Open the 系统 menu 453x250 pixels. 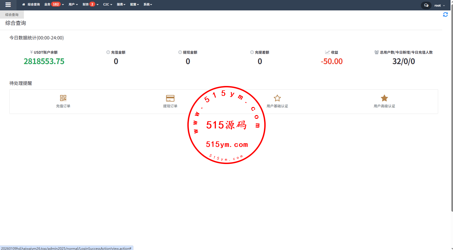point(148,4)
